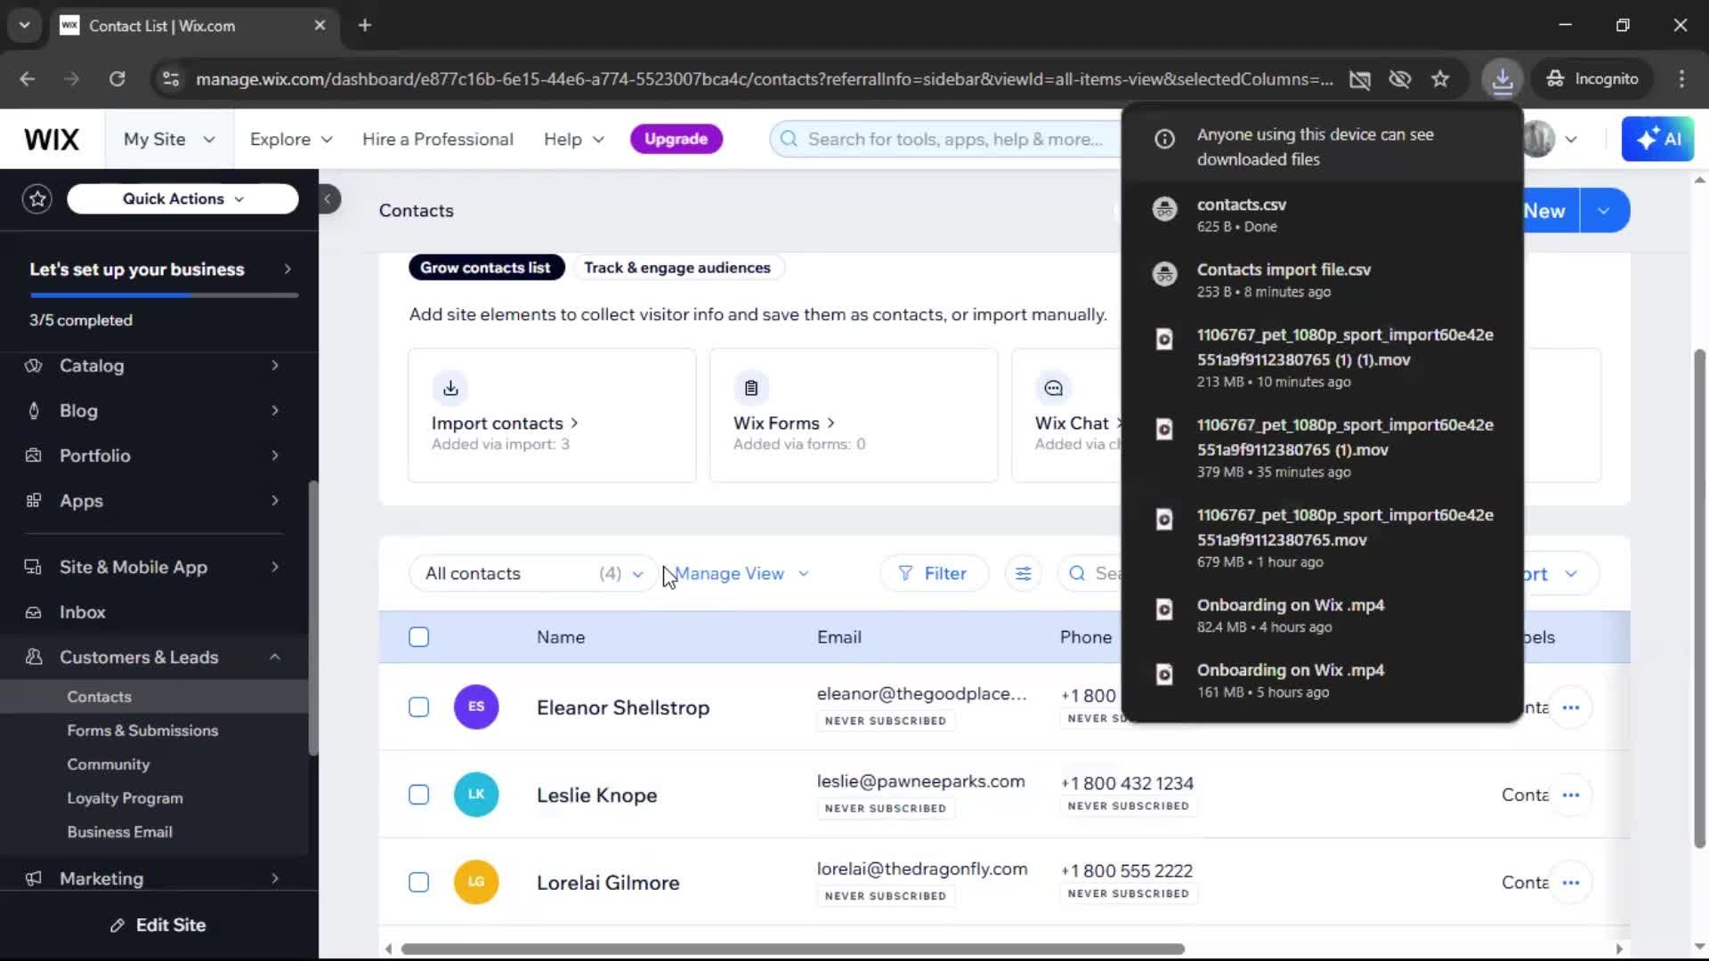Open the Import contacts link
This screenshot has width=1709, height=961.
pyautogui.click(x=505, y=424)
